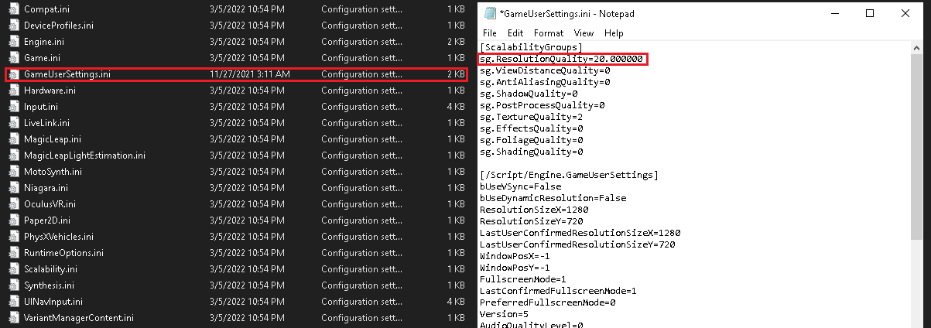The width and height of the screenshot is (931, 328).
Task: Click the OculusVR.ini file icon
Action: pyautogui.click(x=13, y=204)
